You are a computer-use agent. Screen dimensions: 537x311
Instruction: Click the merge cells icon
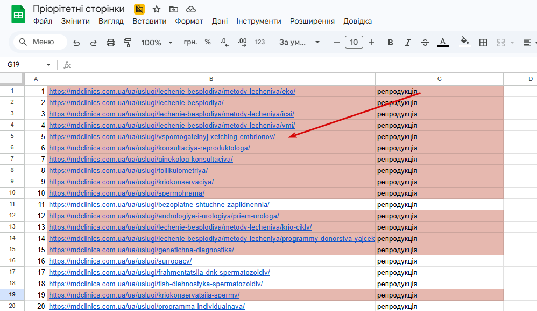coord(501,43)
